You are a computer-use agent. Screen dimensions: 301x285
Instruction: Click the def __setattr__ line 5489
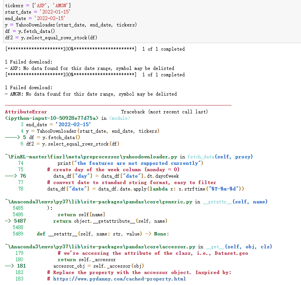point(103,234)
